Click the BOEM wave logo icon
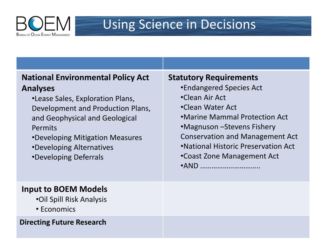 click(x=36, y=24)
